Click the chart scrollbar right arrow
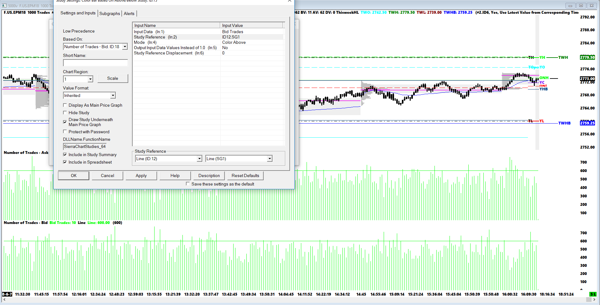Image resolution: width=600 pixels, height=305 pixels. (594, 300)
